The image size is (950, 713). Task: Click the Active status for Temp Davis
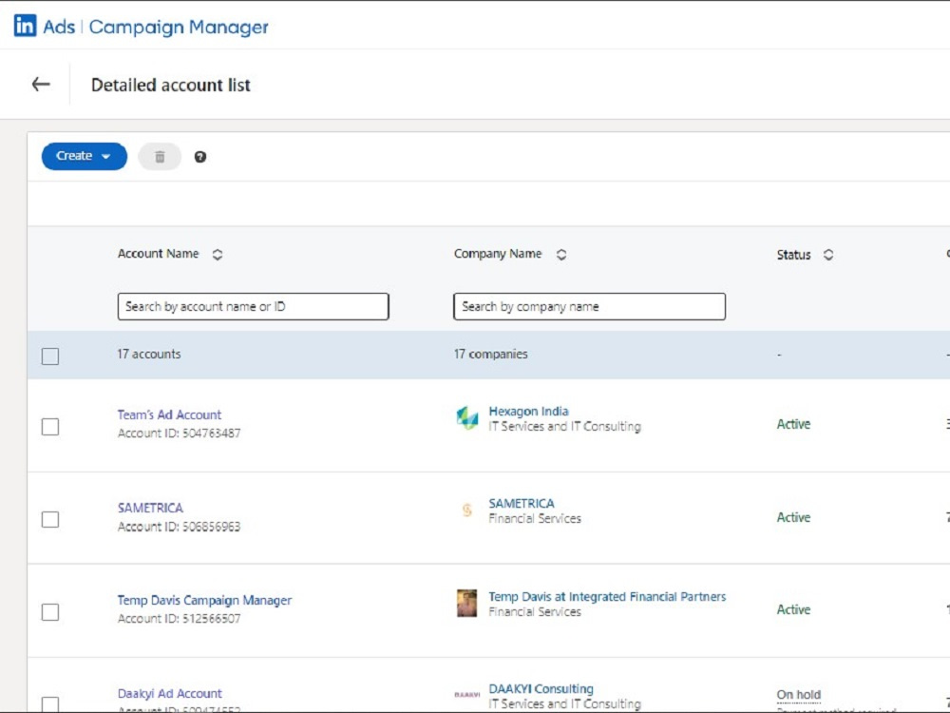click(x=793, y=609)
